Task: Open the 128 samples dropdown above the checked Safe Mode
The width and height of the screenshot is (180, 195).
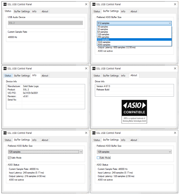Action: [x=45, y=152]
